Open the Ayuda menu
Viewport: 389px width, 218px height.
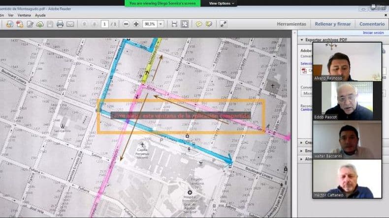[40, 15]
